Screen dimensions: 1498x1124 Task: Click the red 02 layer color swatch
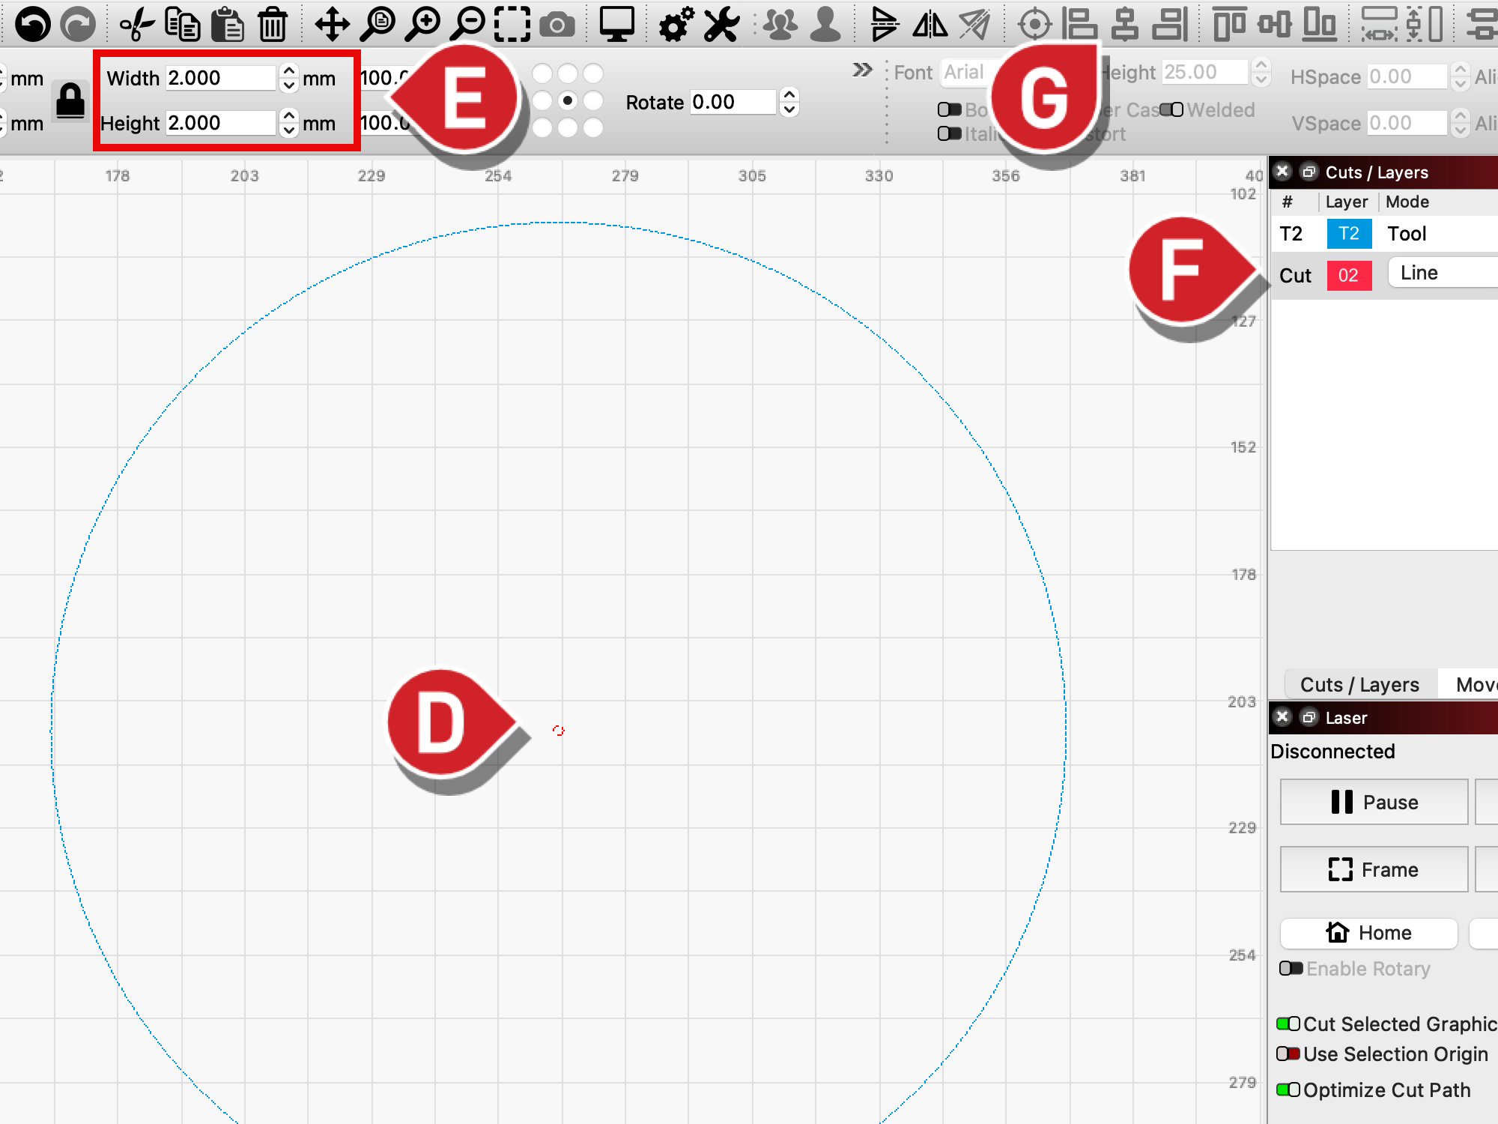pyautogui.click(x=1349, y=275)
